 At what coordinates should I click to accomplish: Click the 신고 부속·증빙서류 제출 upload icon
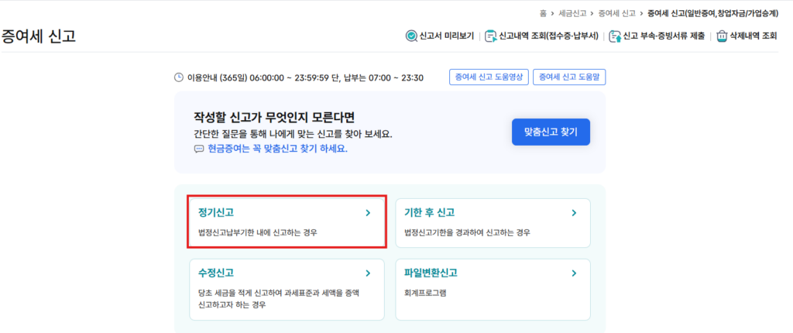[x=615, y=36]
